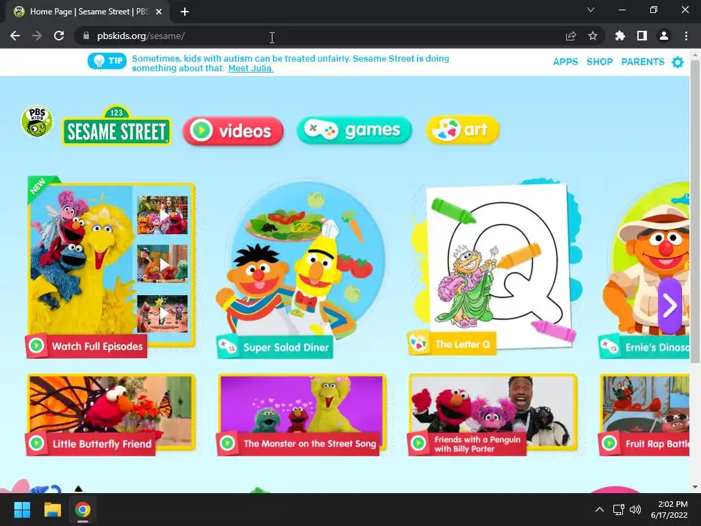701x526 pixels.
Task: Click the scrollbar down arrow
Action: point(695,487)
